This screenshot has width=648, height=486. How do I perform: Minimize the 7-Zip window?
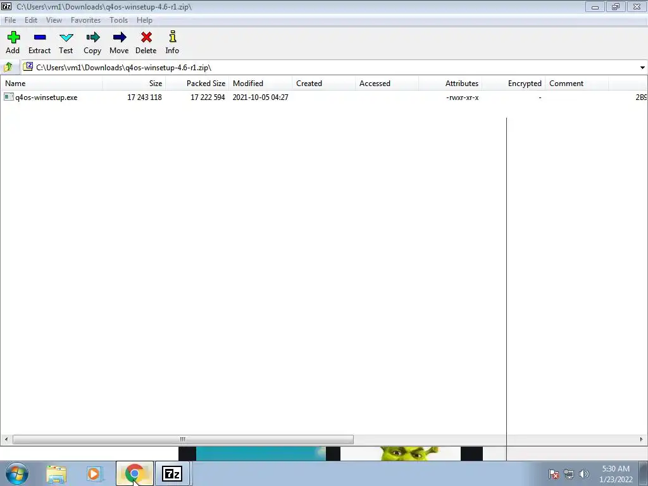click(595, 7)
